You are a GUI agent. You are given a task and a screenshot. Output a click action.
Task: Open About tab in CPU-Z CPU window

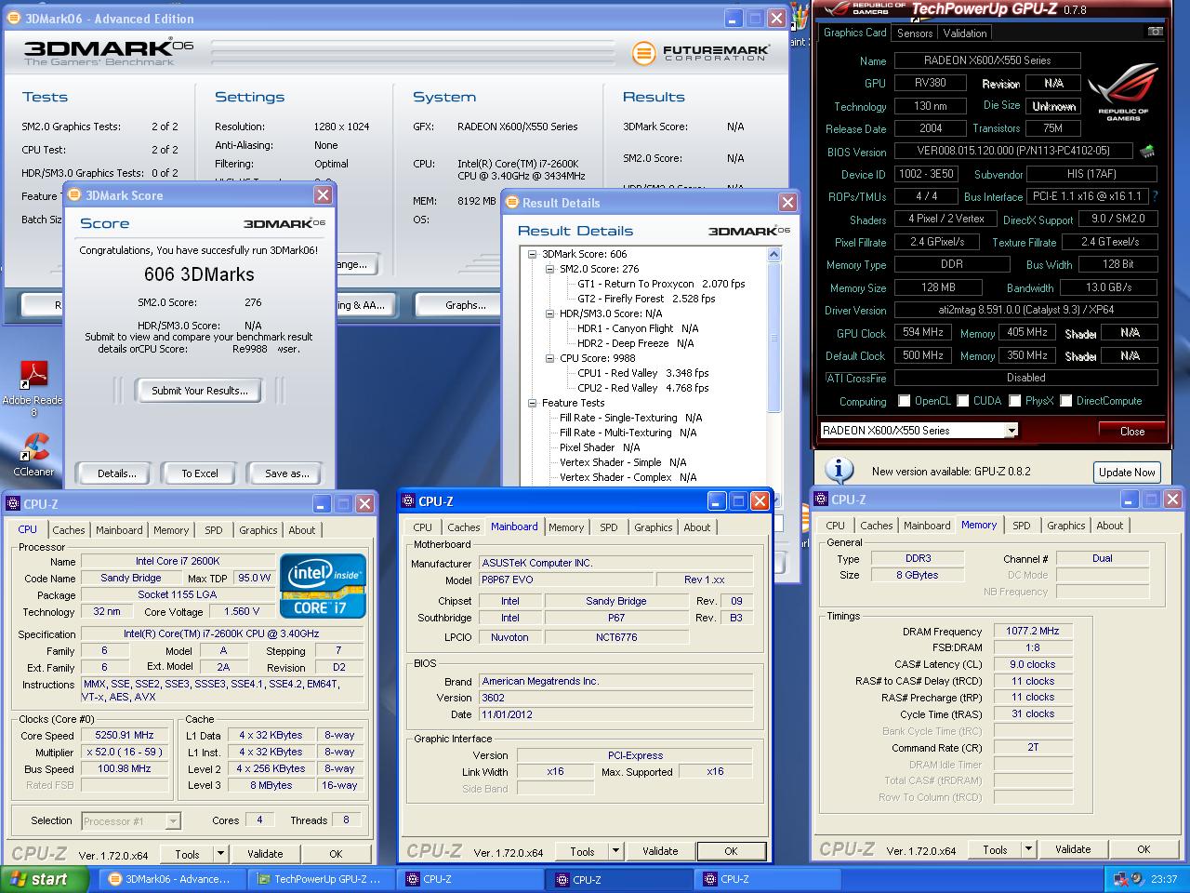point(301,530)
